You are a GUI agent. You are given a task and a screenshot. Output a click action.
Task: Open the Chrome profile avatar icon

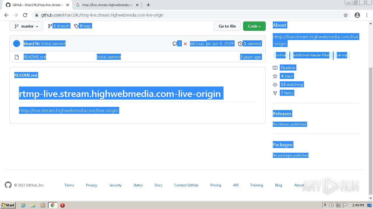[x=357, y=15]
